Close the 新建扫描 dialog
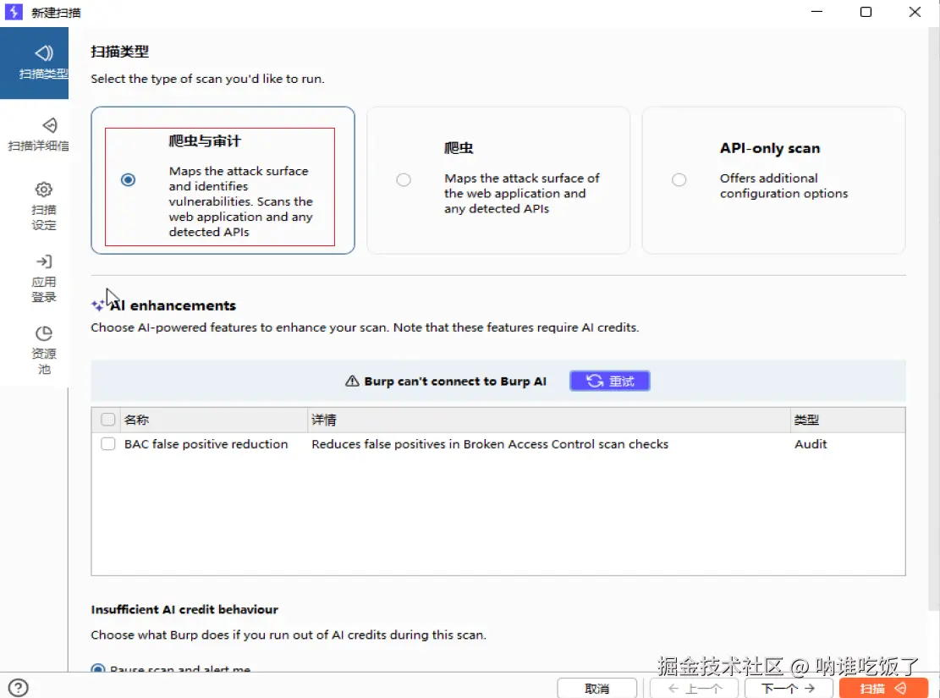Image resolution: width=940 pixels, height=698 pixels. click(x=915, y=12)
